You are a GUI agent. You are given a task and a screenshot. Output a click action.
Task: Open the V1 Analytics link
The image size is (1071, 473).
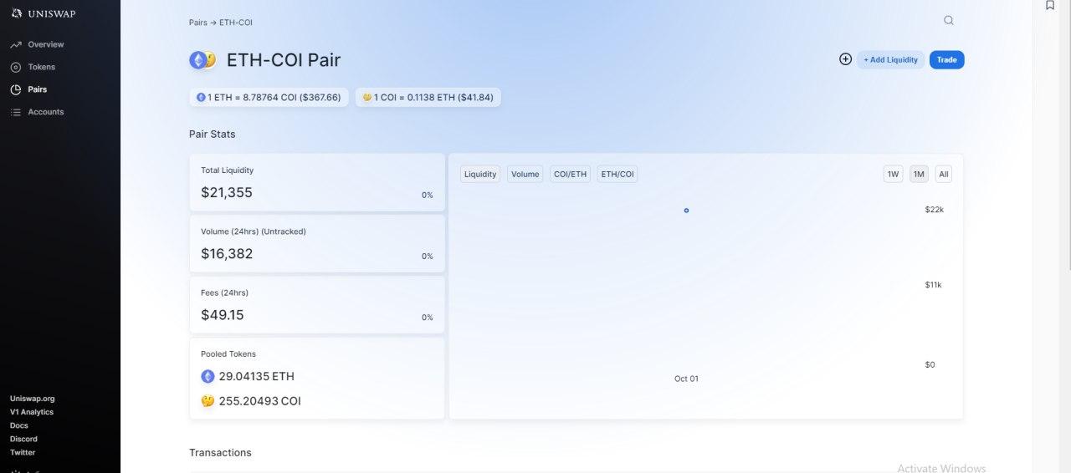[32, 412]
